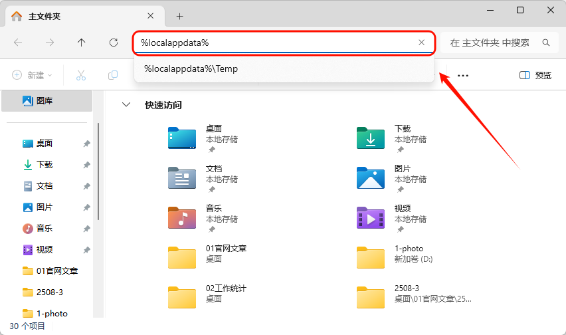Image resolution: width=566 pixels, height=335 pixels.
Task: Click the Cut scissors icon
Action: pyautogui.click(x=81, y=75)
